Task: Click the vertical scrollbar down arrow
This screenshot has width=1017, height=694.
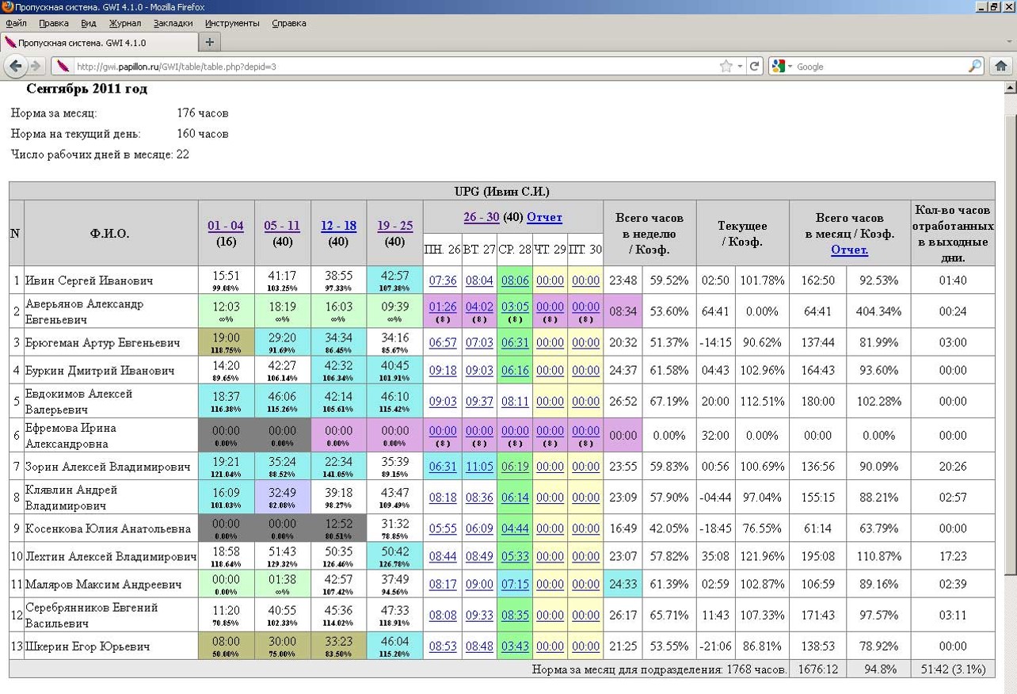Action: click(1010, 687)
